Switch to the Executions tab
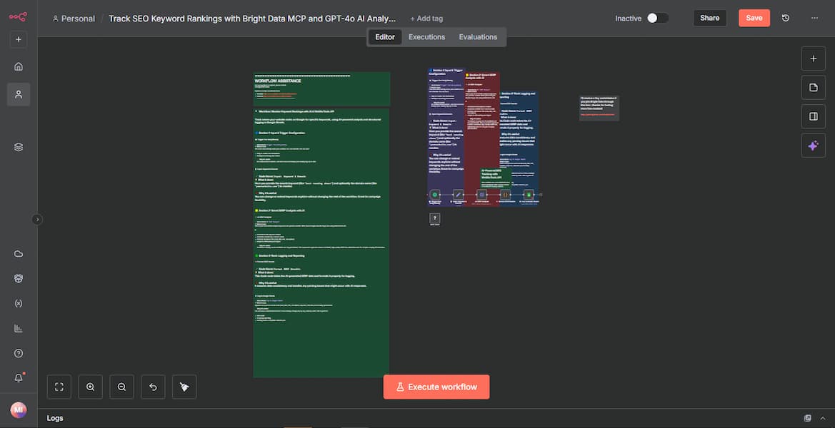This screenshot has width=835, height=428. click(x=426, y=37)
